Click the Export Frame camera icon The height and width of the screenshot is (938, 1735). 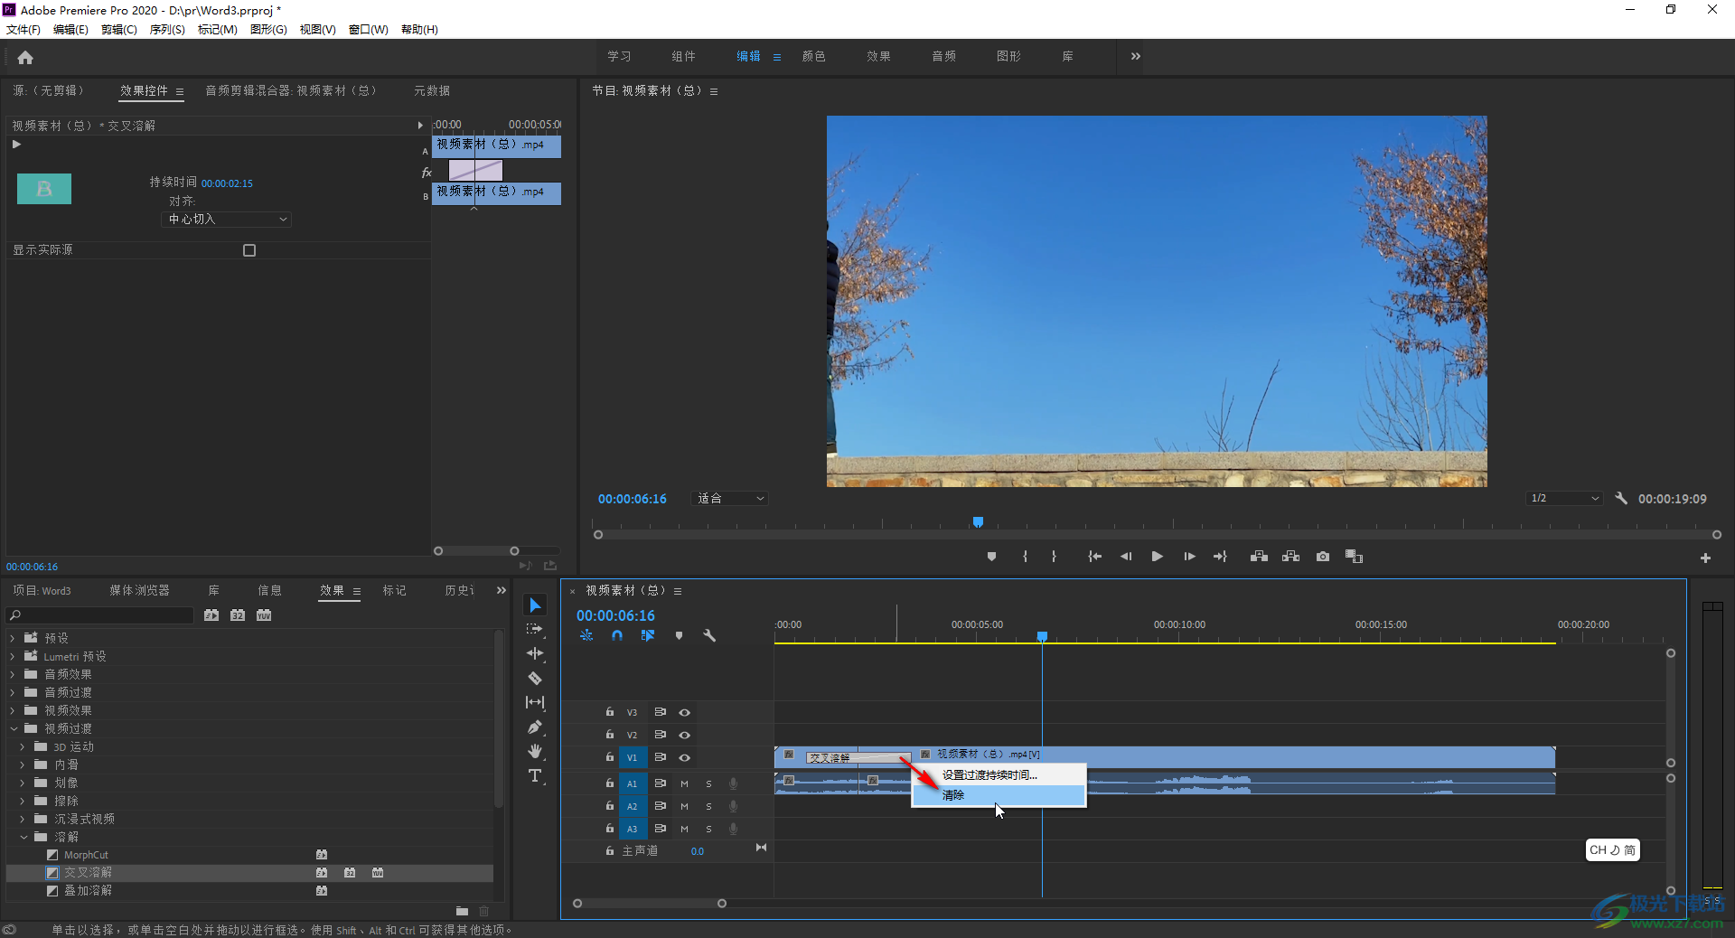tap(1323, 557)
